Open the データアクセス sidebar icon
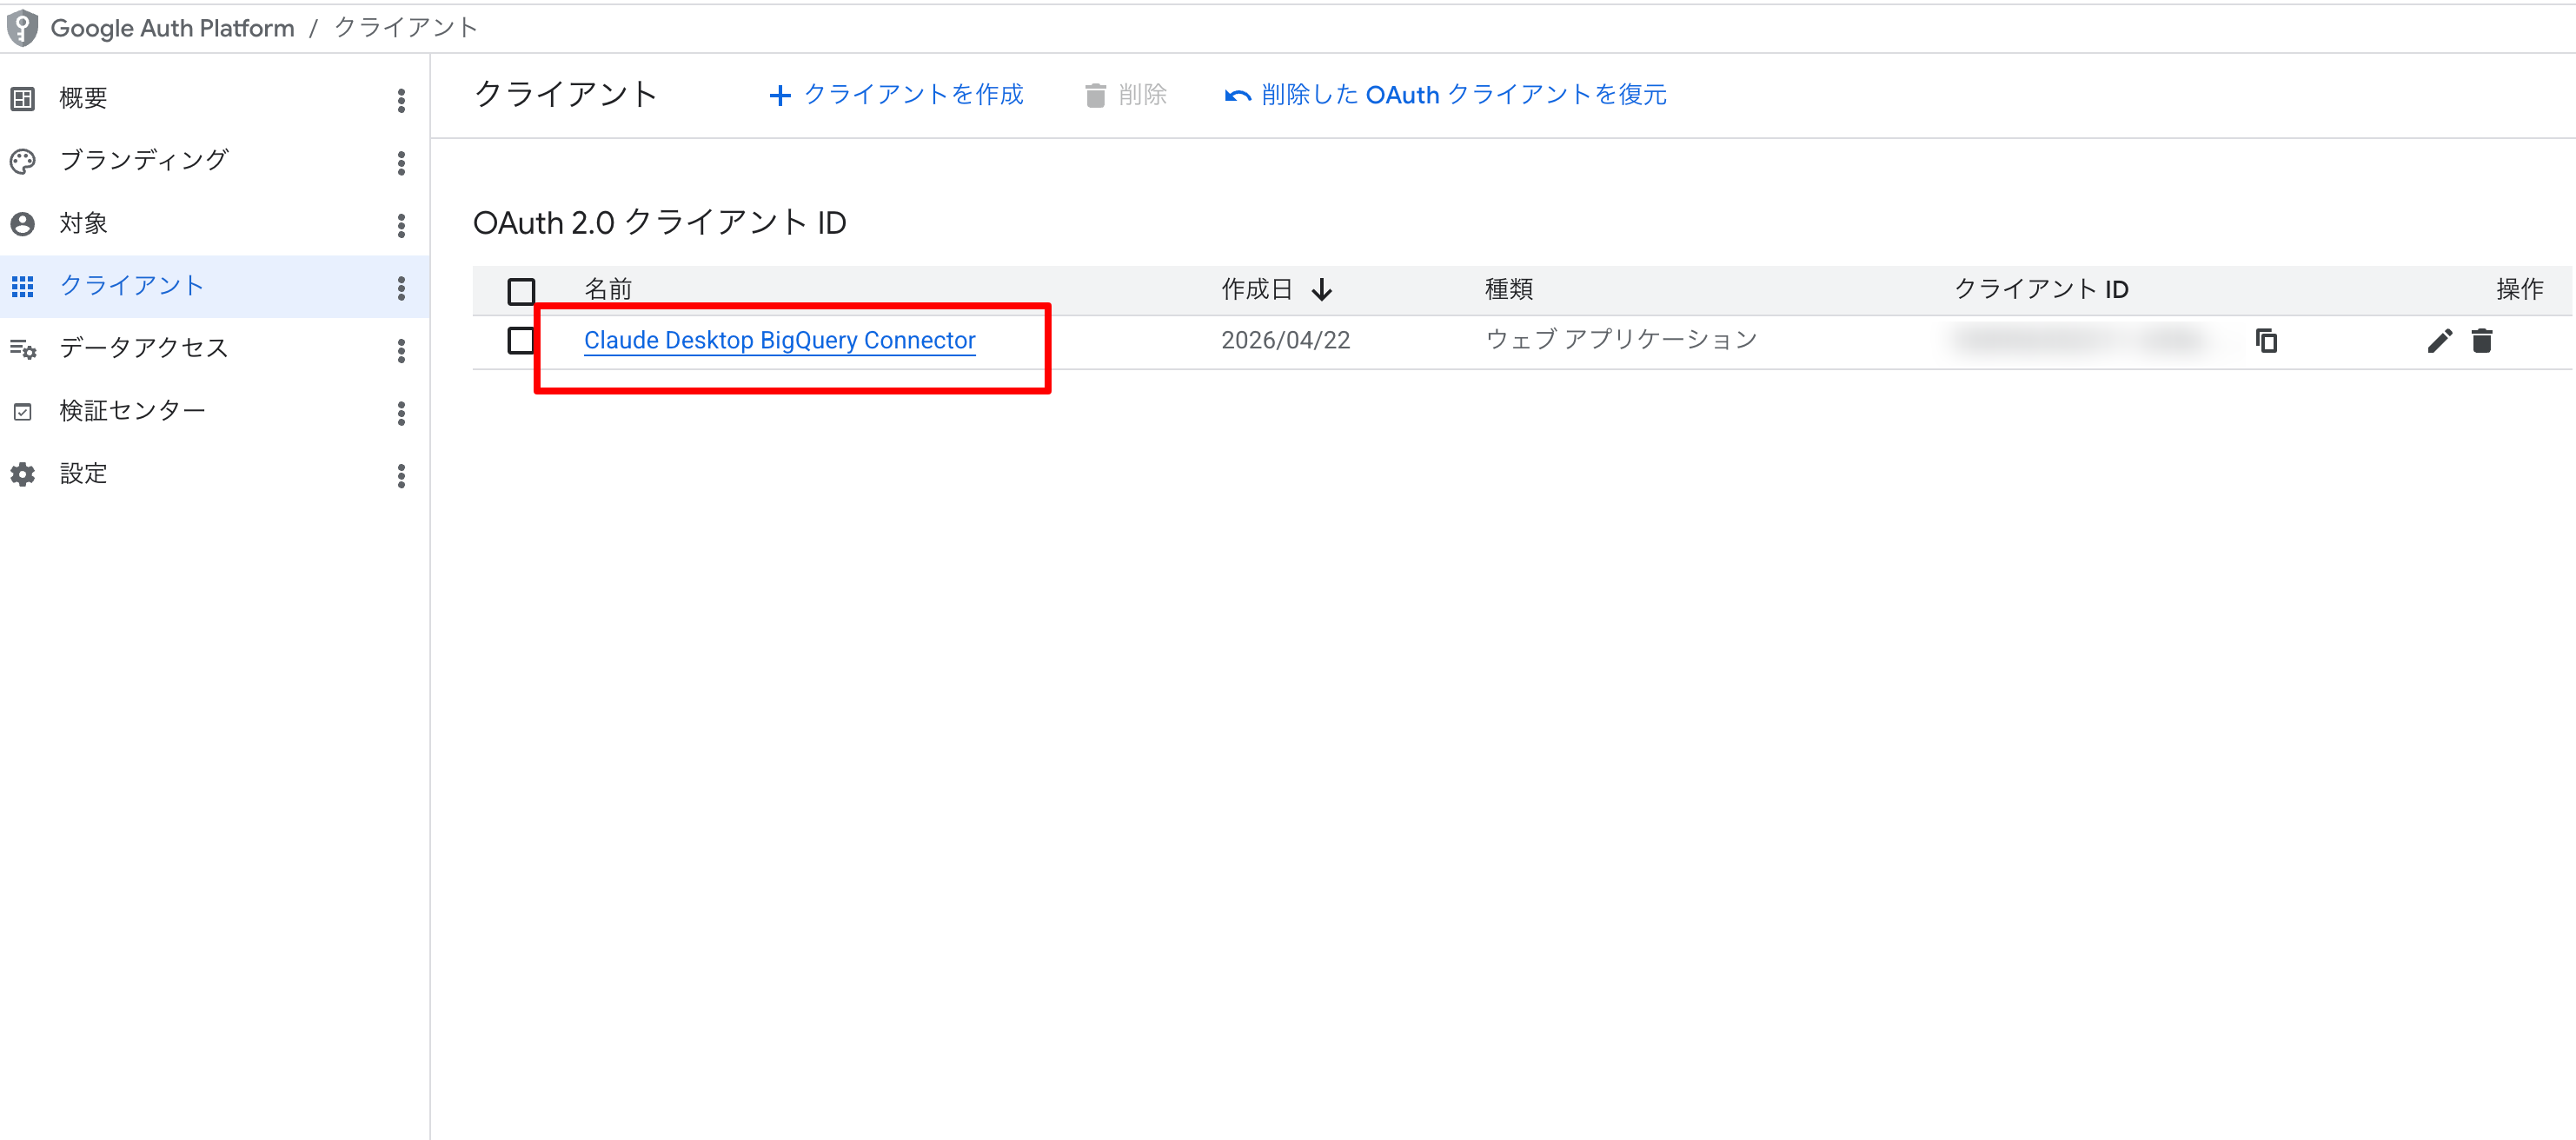2576x1140 pixels. click(22, 349)
